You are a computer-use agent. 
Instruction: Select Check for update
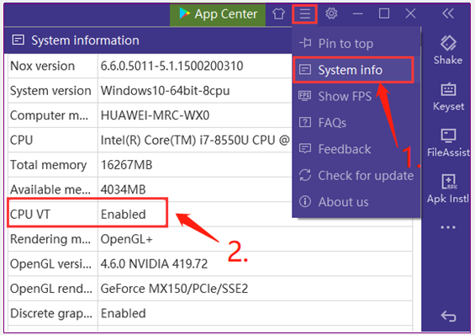356,176
